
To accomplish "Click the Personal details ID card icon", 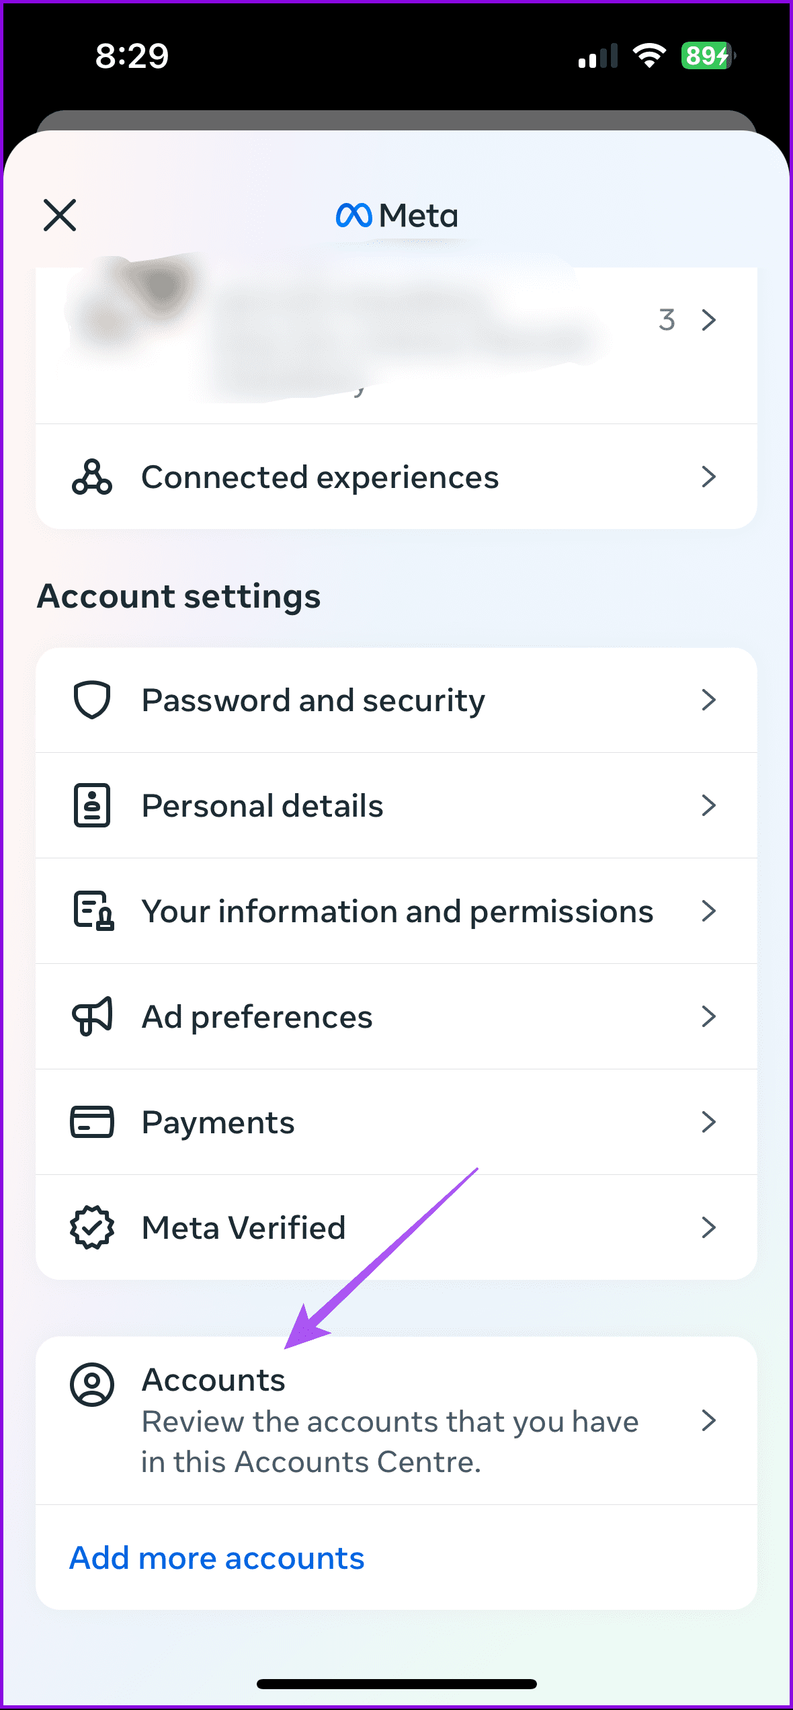I will click(92, 805).
